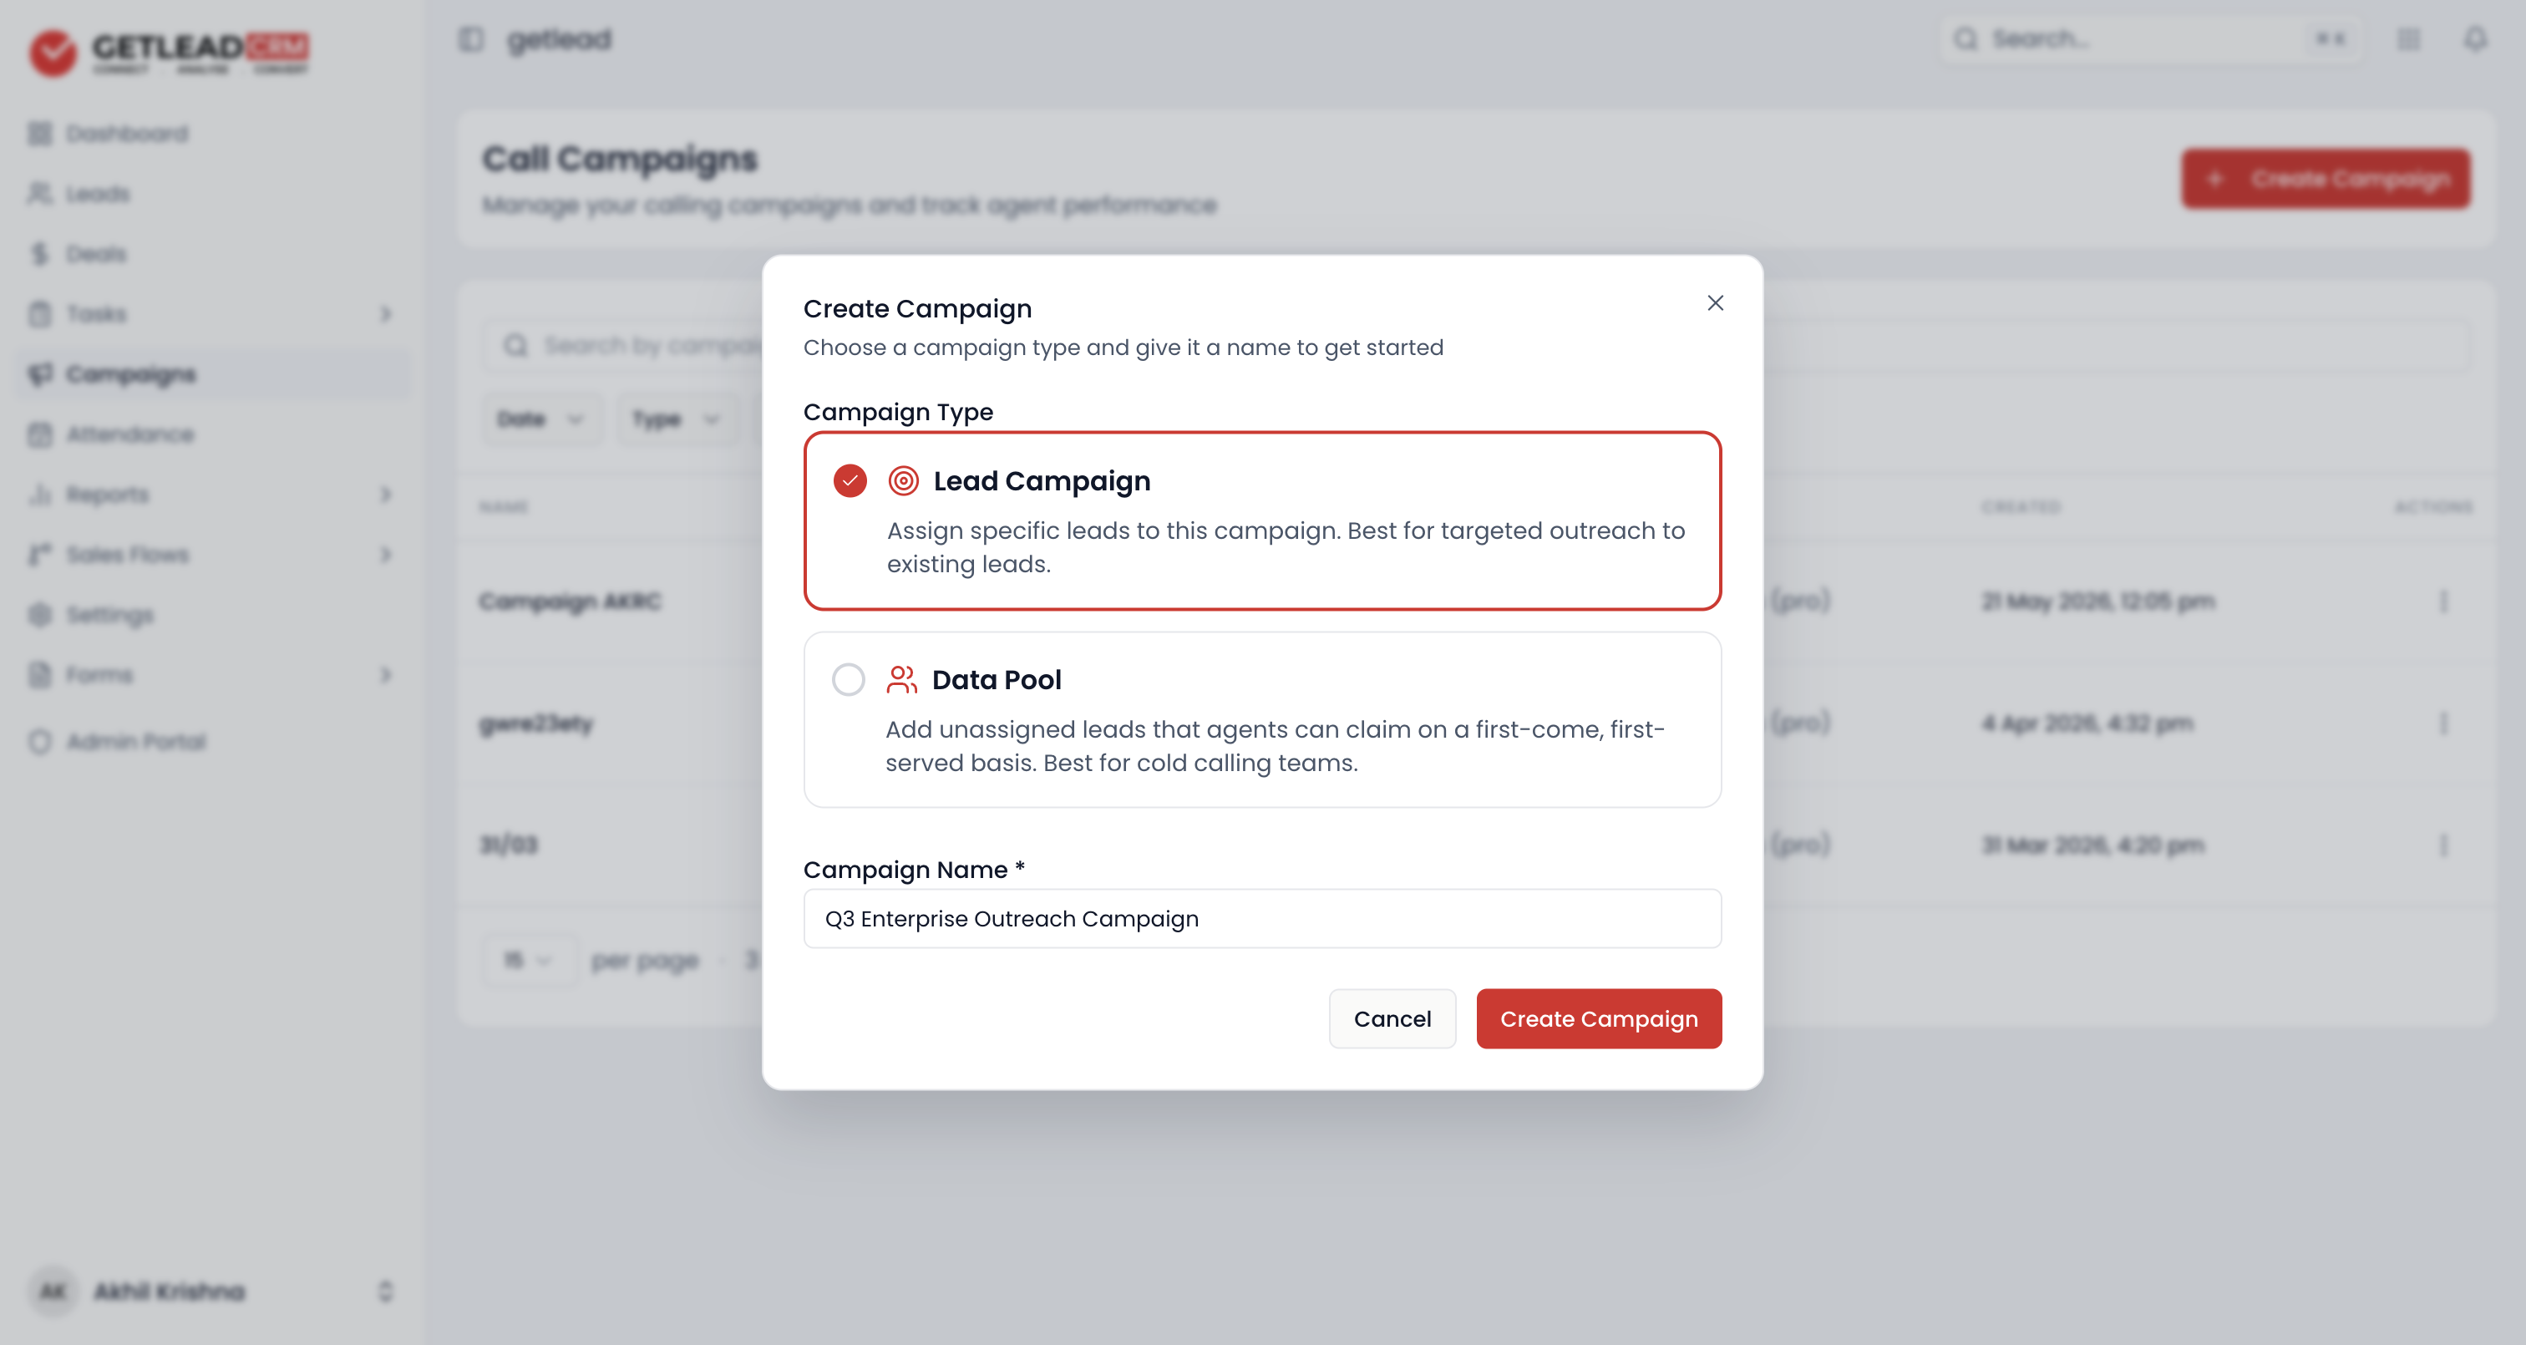Click the Campaign Name input field
The image size is (2526, 1345).
[1262, 918]
